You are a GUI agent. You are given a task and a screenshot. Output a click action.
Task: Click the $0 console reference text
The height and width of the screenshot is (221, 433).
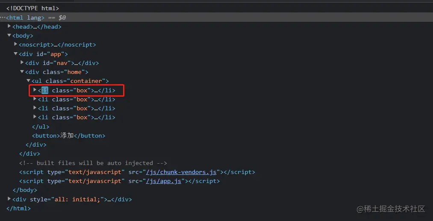coord(62,18)
